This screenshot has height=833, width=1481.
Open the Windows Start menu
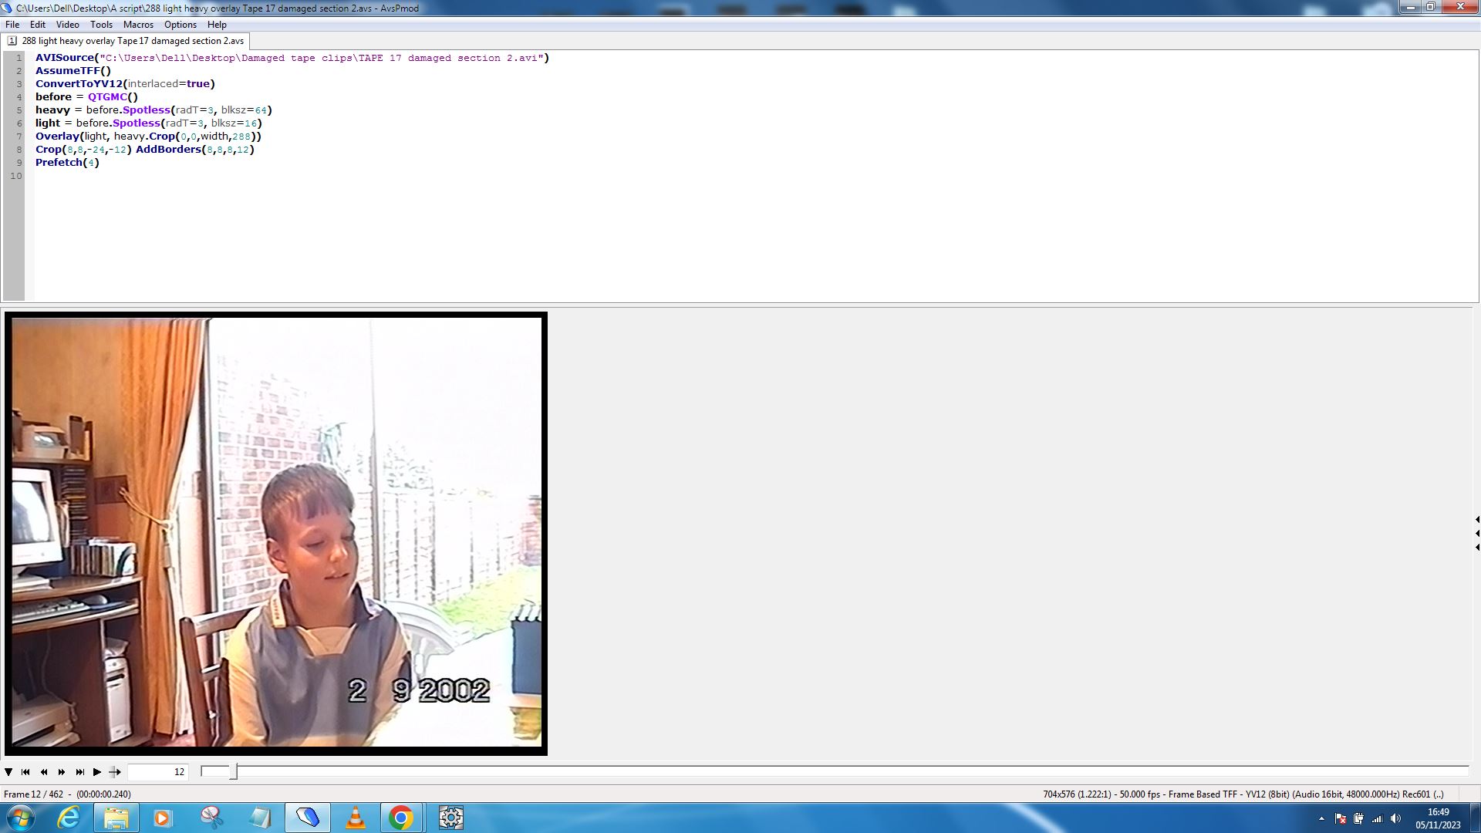(21, 818)
